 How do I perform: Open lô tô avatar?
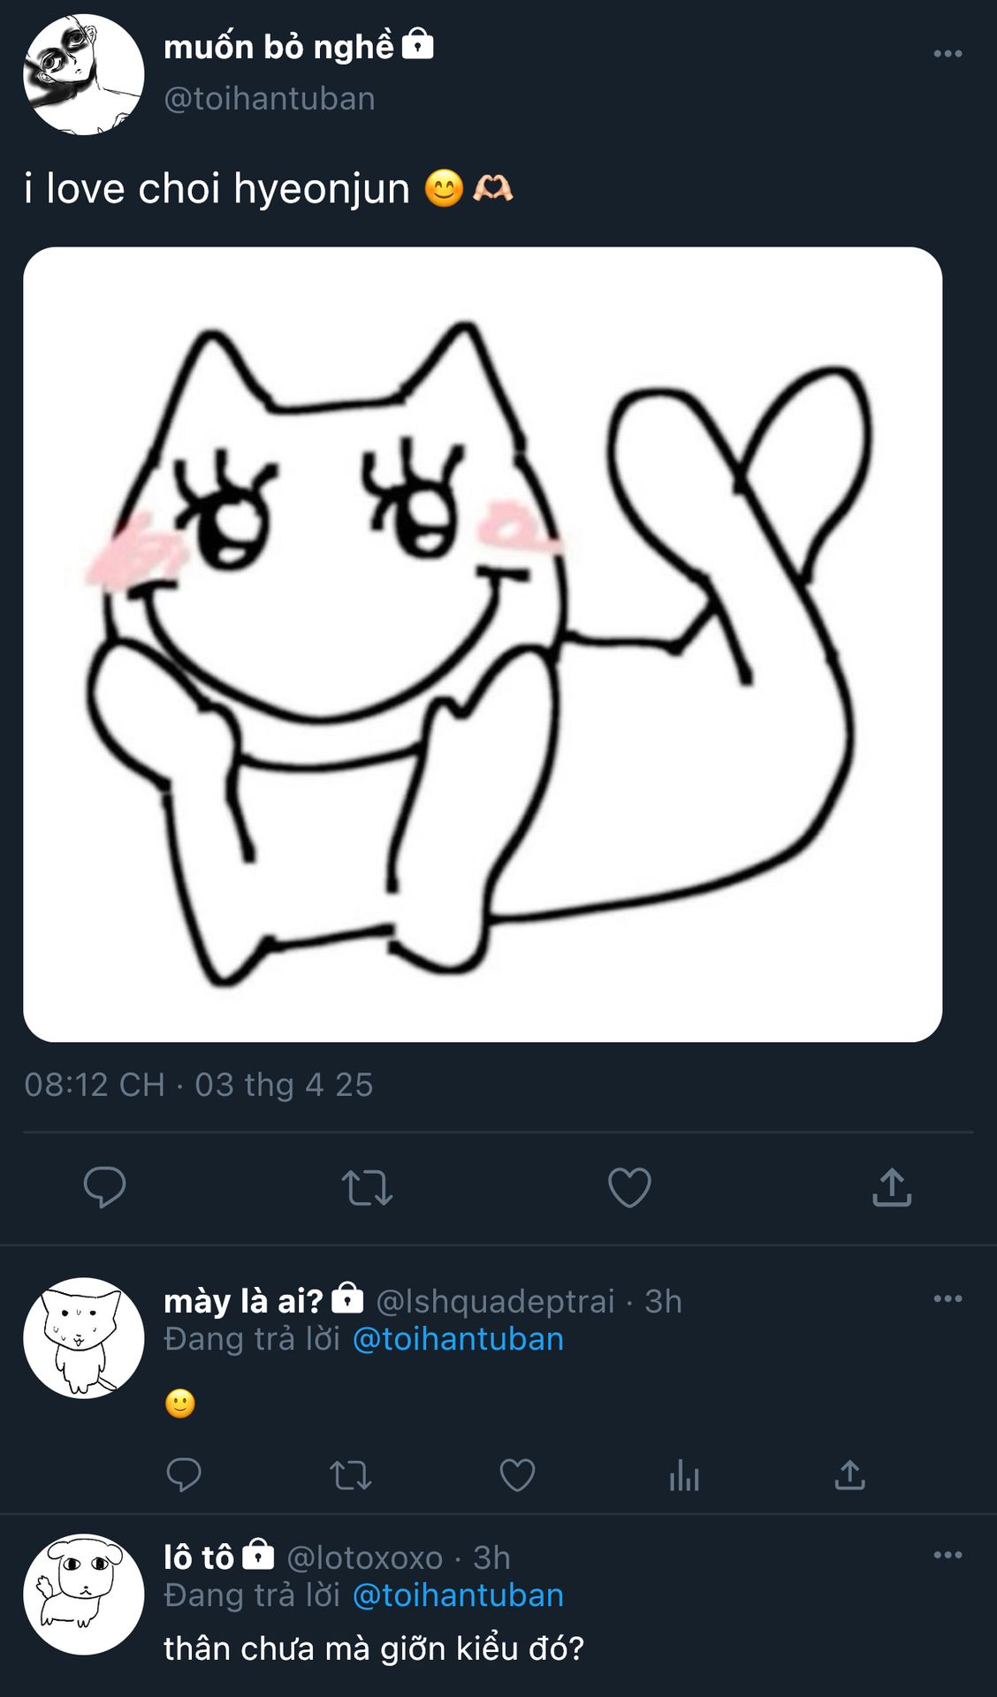click(x=84, y=1594)
